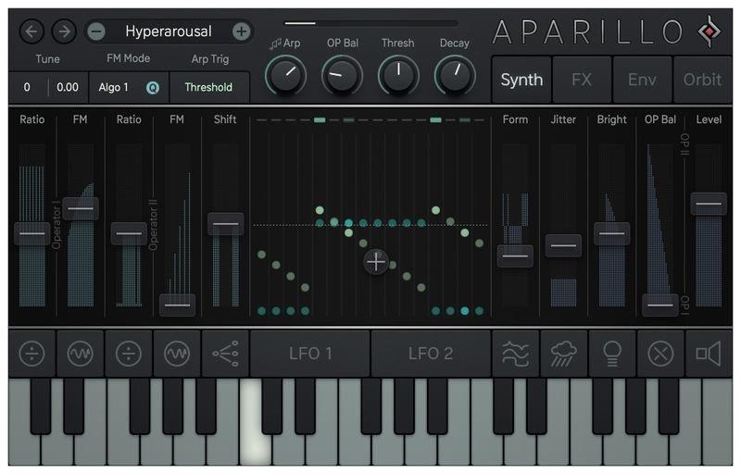This screenshot has width=741, height=474.
Task: Select Operator II ratio divide icon
Action: [x=129, y=354]
